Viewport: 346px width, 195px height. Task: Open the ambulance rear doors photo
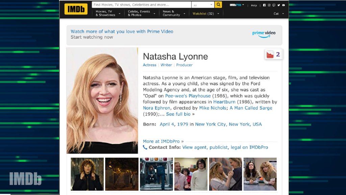156,174
